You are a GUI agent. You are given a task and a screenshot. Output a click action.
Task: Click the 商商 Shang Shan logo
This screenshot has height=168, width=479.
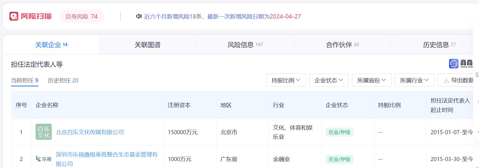(x=461, y=64)
